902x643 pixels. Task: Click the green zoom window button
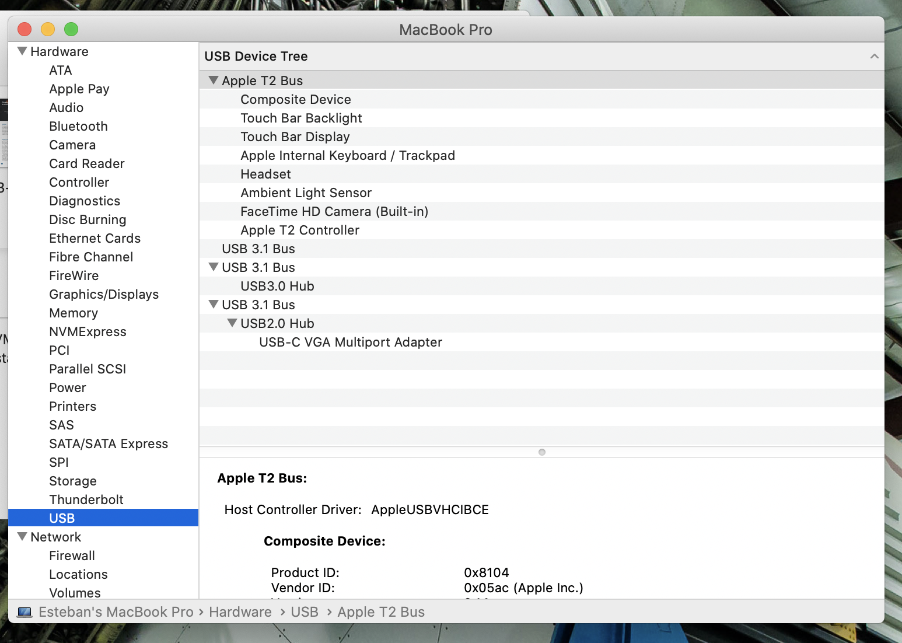71,29
